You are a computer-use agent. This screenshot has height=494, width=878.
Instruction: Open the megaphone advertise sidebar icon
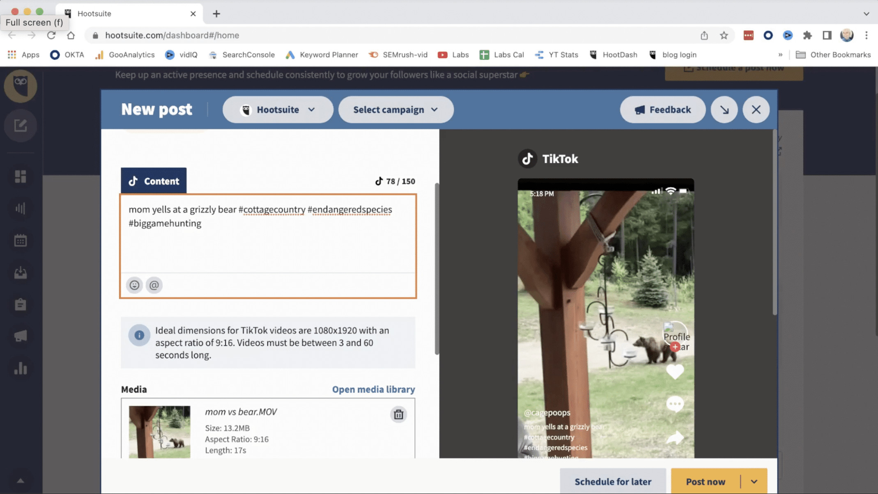tap(21, 336)
